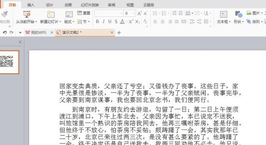Click the bulleted list icon
Viewport: 266px width, 145px height.
point(155,13)
